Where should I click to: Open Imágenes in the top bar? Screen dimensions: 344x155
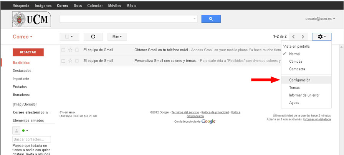(43, 6)
